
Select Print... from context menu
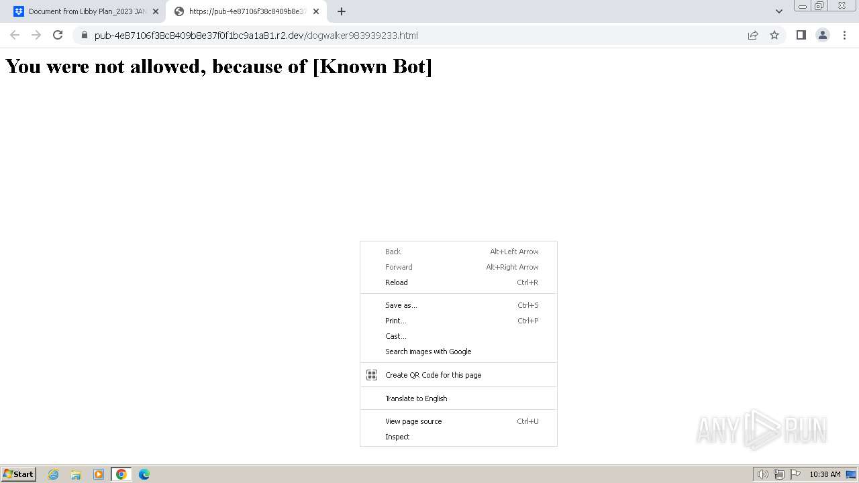(x=458, y=321)
